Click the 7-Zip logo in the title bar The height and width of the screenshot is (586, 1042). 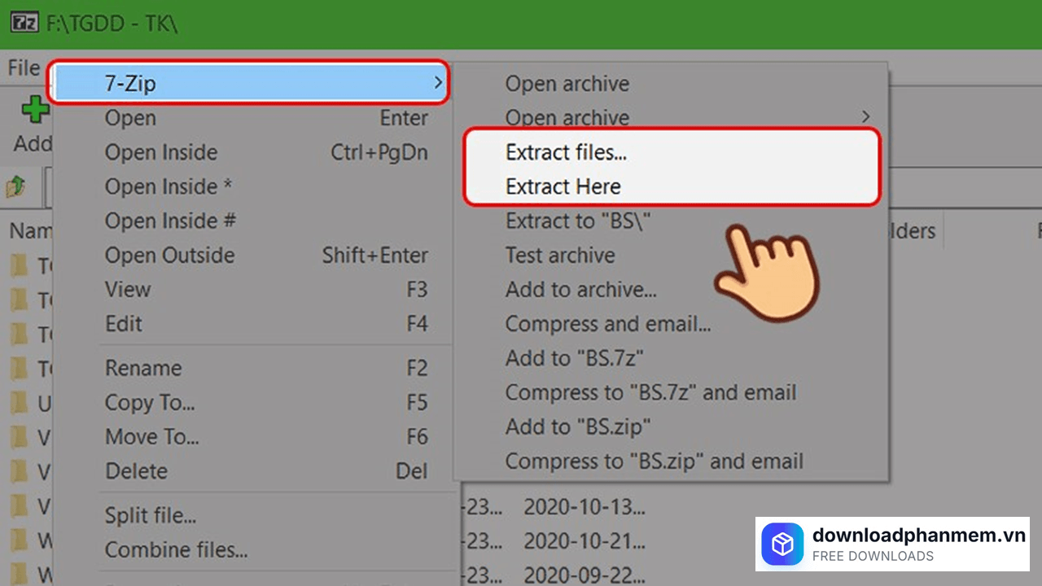[x=25, y=23]
